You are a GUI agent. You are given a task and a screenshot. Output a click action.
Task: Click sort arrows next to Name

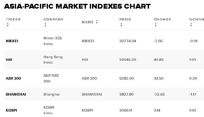97,22
